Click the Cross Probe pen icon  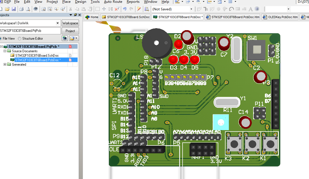tap(139, 9)
